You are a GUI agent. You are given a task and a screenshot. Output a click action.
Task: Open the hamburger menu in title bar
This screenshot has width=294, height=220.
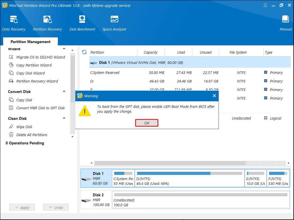tap(265, 5)
